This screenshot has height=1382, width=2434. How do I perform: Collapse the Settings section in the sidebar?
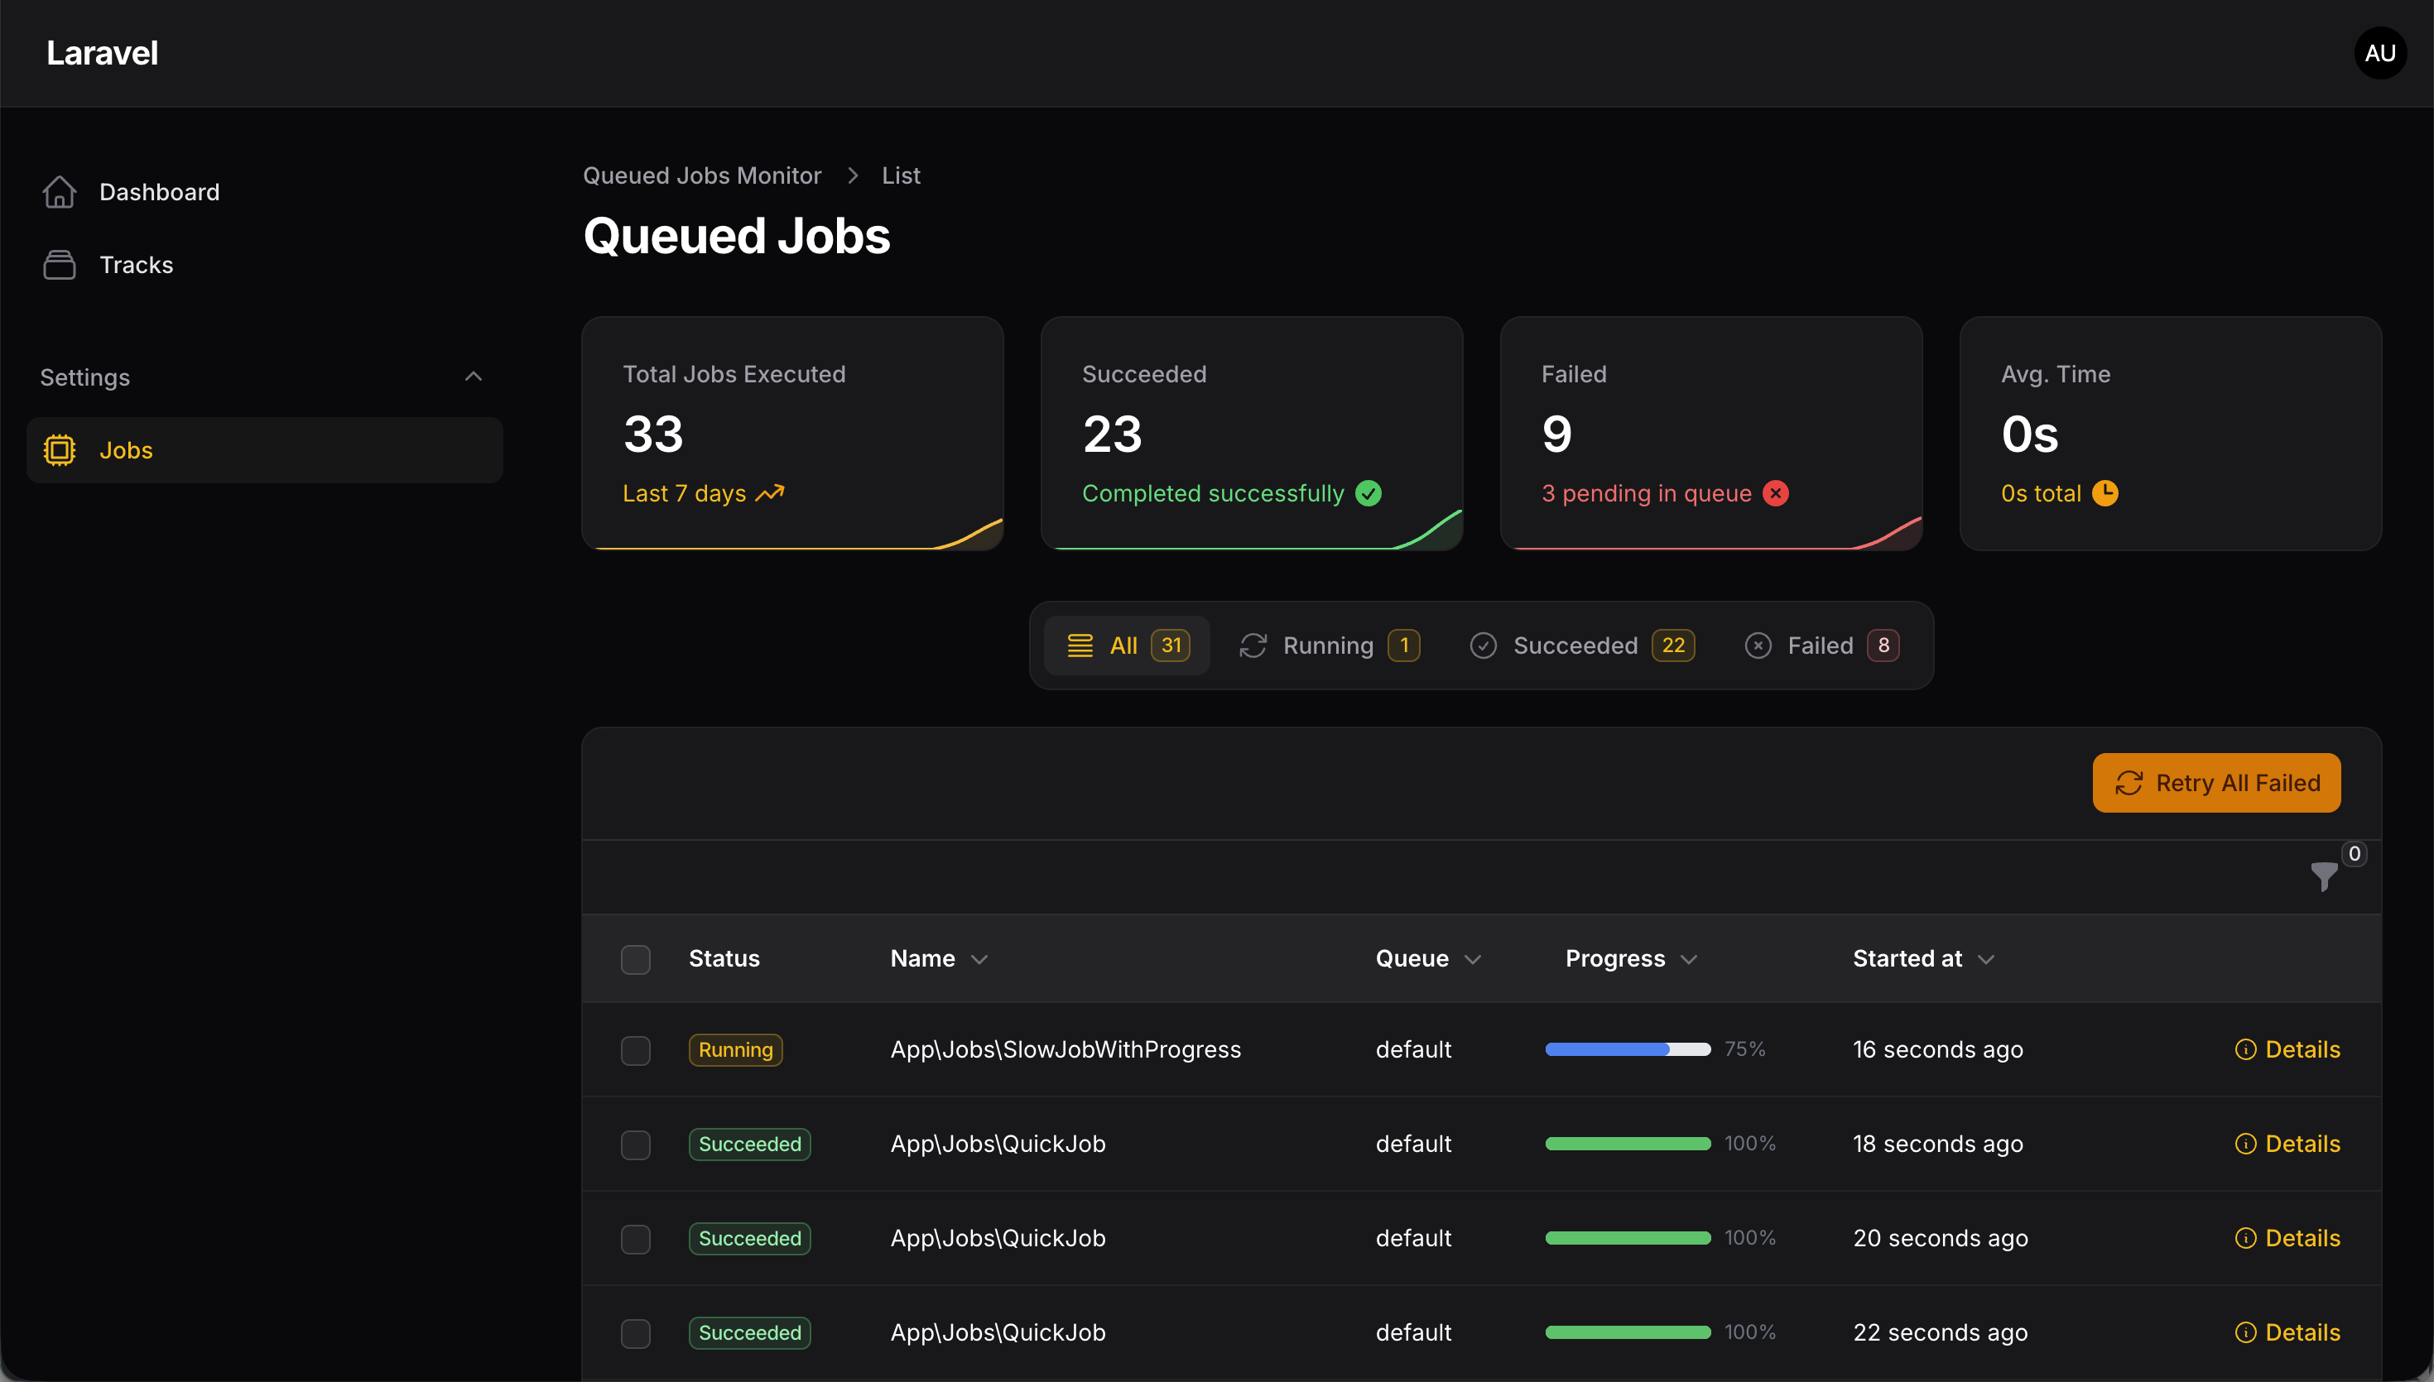[x=473, y=376]
